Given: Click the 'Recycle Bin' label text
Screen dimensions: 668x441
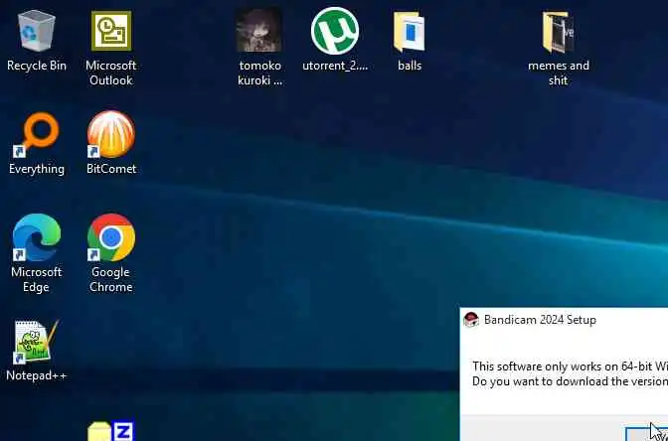Looking at the screenshot, I should click(x=37, y=66).
